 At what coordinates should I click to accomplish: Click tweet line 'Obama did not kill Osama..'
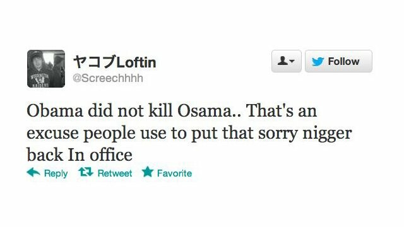[x=133, y=111]
